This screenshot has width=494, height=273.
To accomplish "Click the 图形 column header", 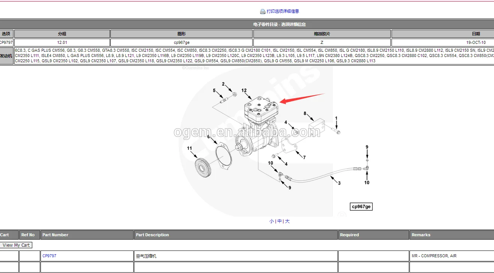I will click(181, 34).
